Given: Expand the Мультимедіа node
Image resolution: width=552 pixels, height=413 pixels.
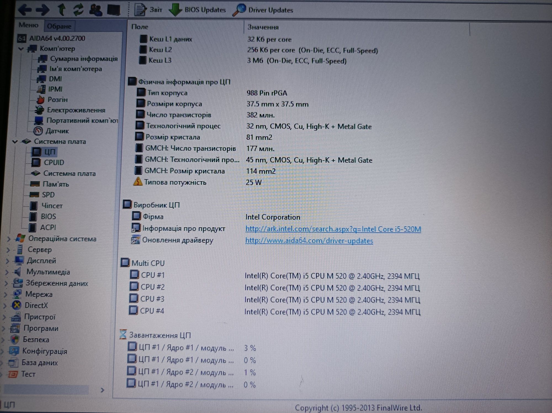Looking at the screenshot, I should click(7, 272).
